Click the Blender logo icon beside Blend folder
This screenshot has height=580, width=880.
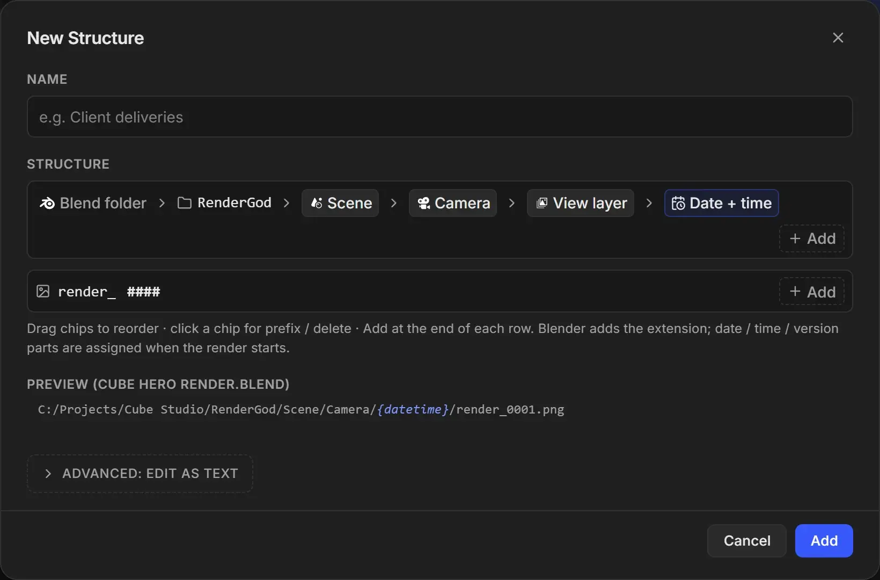tap(47, 203)
